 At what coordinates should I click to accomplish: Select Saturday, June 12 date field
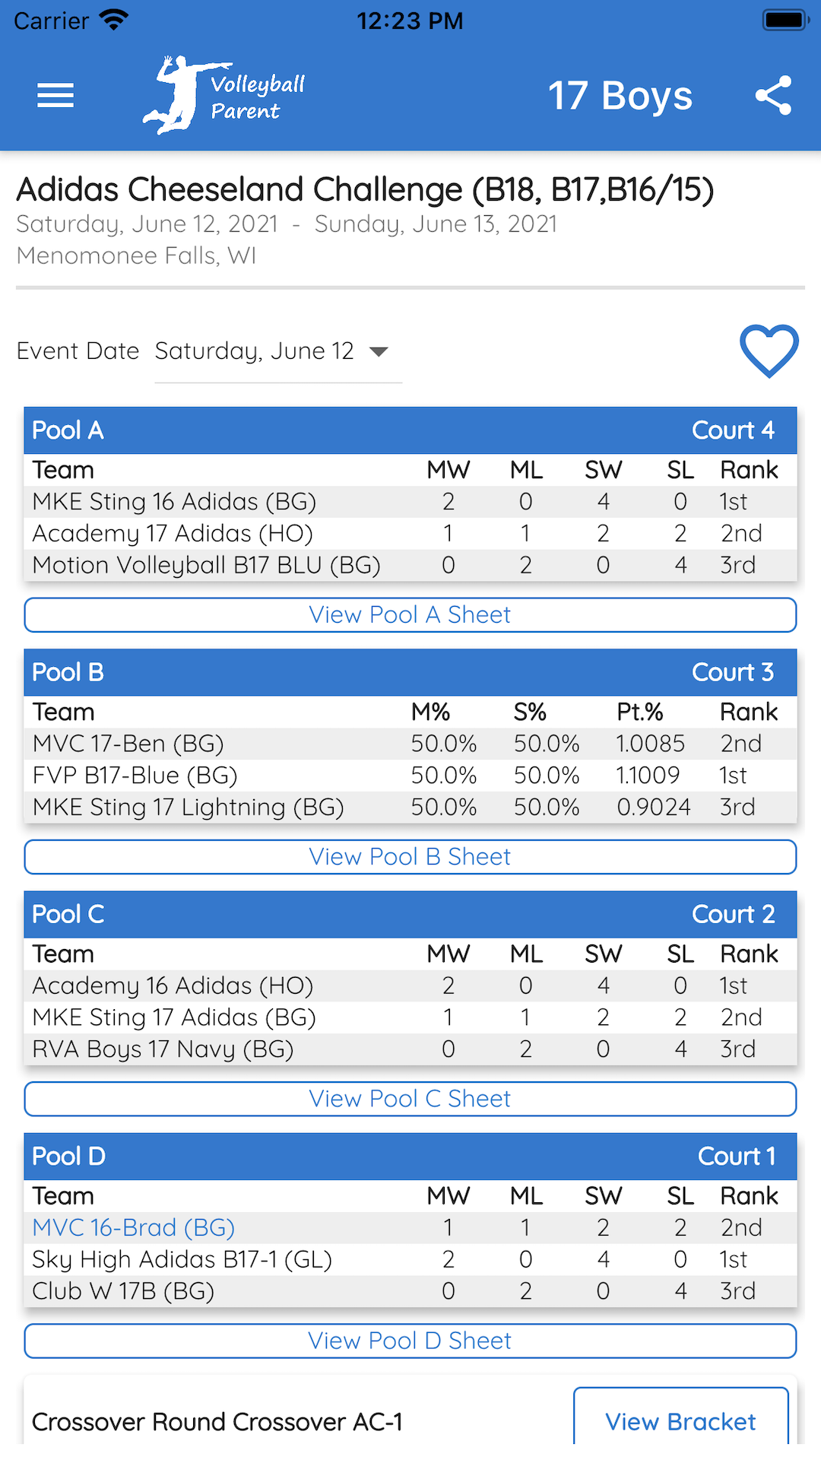[255, 351]
